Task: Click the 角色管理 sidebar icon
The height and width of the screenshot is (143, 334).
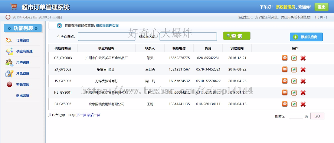Action: pyautogui.click(x=9, y=73)
